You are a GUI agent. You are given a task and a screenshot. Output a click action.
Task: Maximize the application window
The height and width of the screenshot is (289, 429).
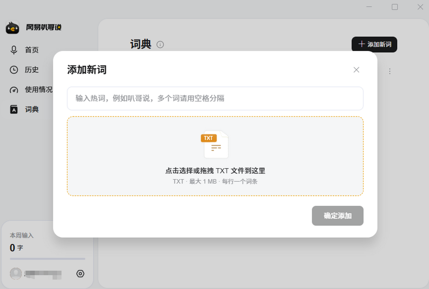(x=395, y=7)
